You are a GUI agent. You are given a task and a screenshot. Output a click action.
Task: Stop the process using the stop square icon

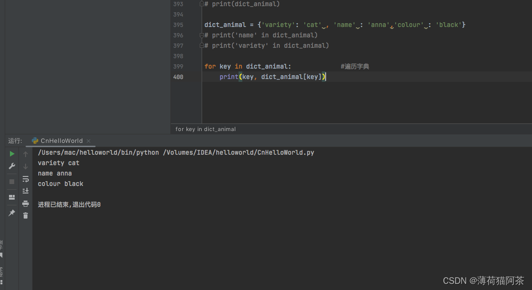click(x=12, y=181)
